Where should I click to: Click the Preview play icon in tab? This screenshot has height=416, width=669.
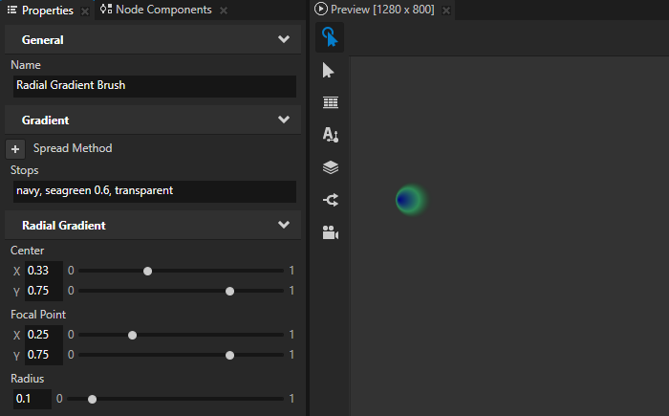[x=321, y=9]
